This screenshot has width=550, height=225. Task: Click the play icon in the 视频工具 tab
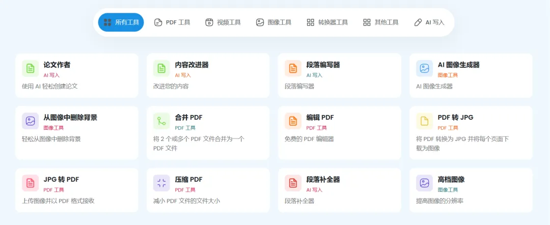pos(209,22)
